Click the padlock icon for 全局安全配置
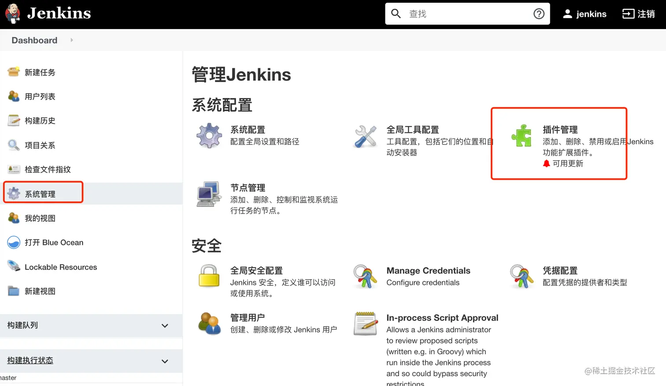Screen dimensions: 666x386 [x=208, y=277]
